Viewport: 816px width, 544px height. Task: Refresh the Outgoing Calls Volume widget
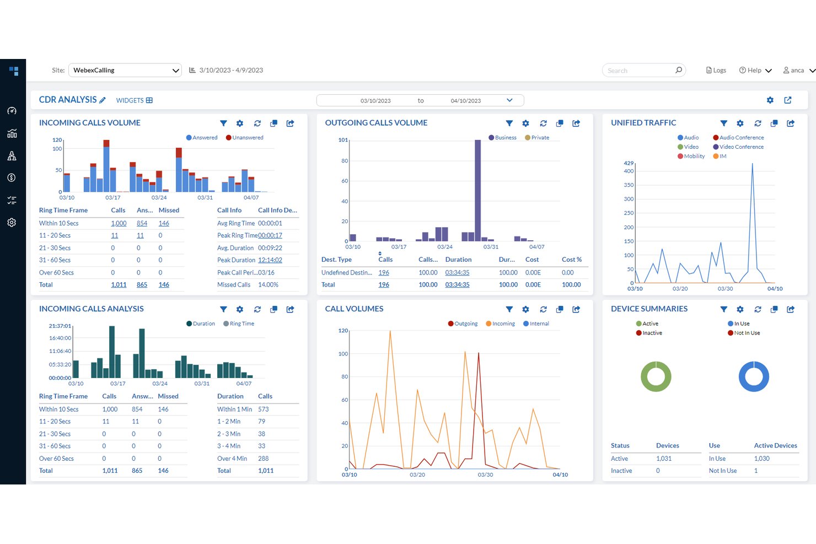(x=543, y=123)
